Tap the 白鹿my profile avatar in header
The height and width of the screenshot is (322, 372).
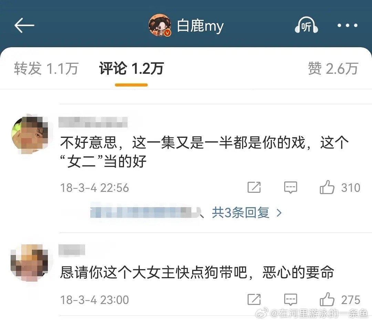[160, 25]
